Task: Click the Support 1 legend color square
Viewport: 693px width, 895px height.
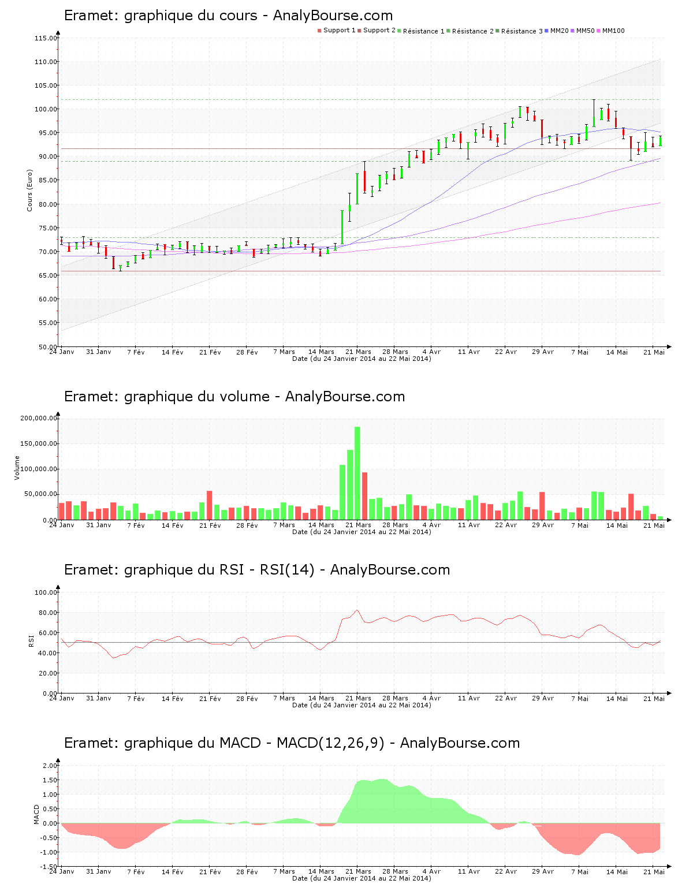Action: click(x=319, y=31)
